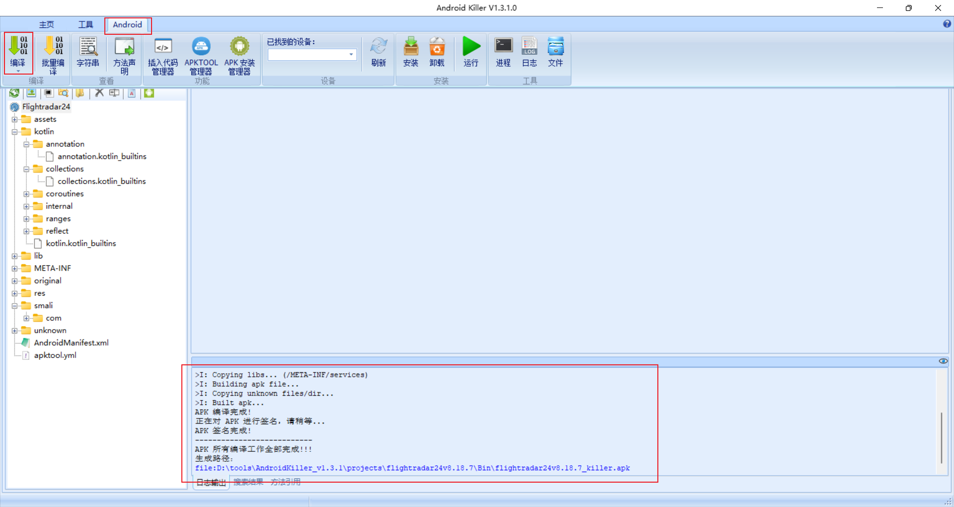Viewport: 954px width, 507px height.
Task: Switch to the 主页 ribbon tab
Action: click(x=46, y=24)
